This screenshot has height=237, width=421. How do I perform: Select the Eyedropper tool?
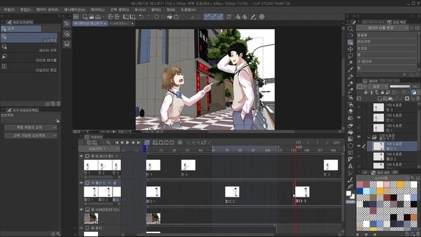[351, 70]
